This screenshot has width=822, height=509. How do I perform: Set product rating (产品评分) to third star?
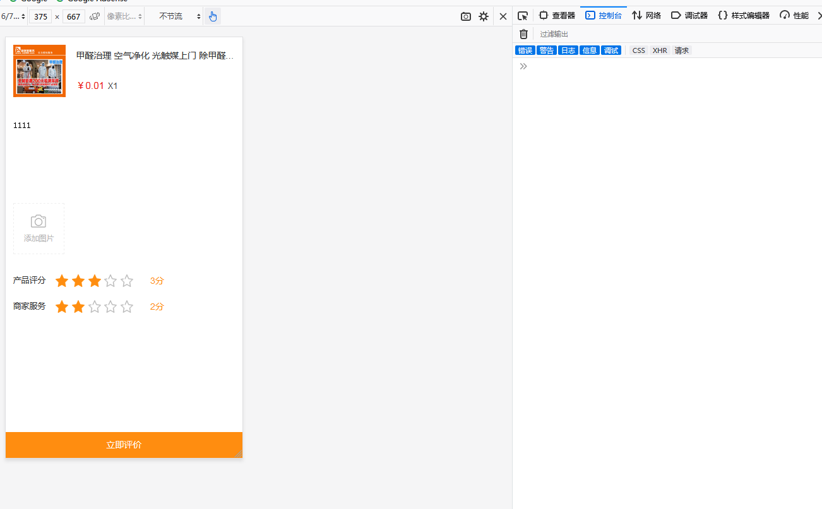point(95,281)
